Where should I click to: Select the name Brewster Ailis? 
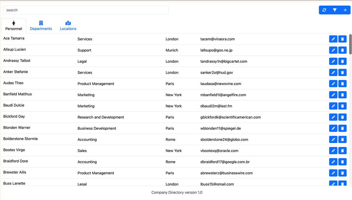(15, 172)
